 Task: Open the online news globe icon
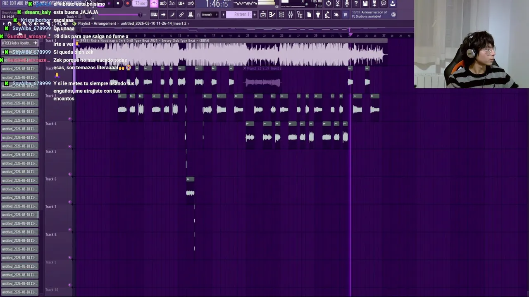point(393,14)
